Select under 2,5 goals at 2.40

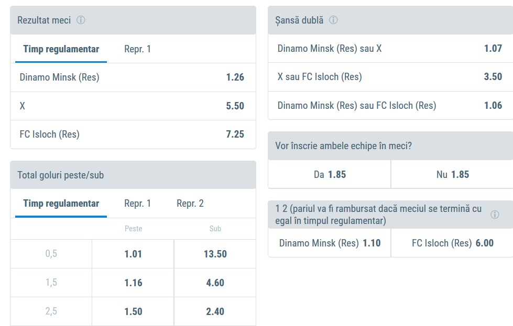click(215, 311)
